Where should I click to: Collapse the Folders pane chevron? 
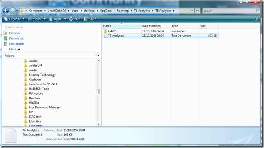[98, 55]
